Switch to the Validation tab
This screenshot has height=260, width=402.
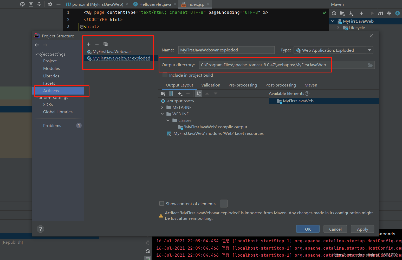point(211,85)
